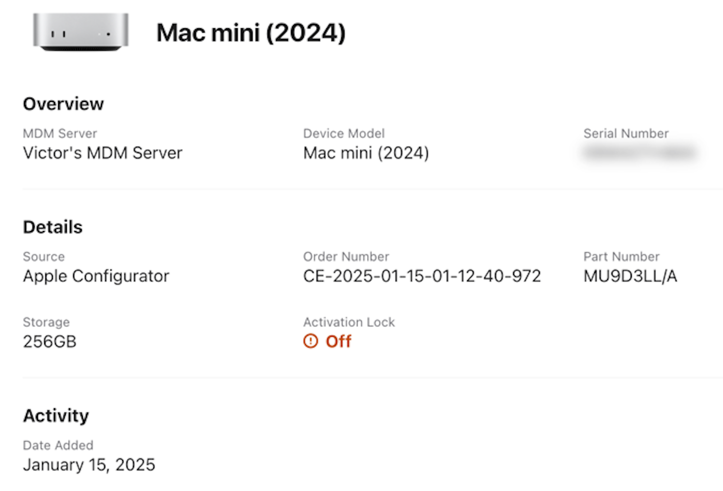Screen dimensions: 723x491
Task: Click the 'Source' label
Action: (x=44, y=257)
